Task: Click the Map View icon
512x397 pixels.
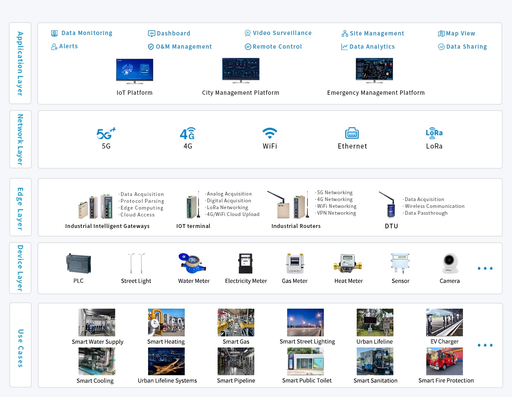Action: tap(441, 33)
